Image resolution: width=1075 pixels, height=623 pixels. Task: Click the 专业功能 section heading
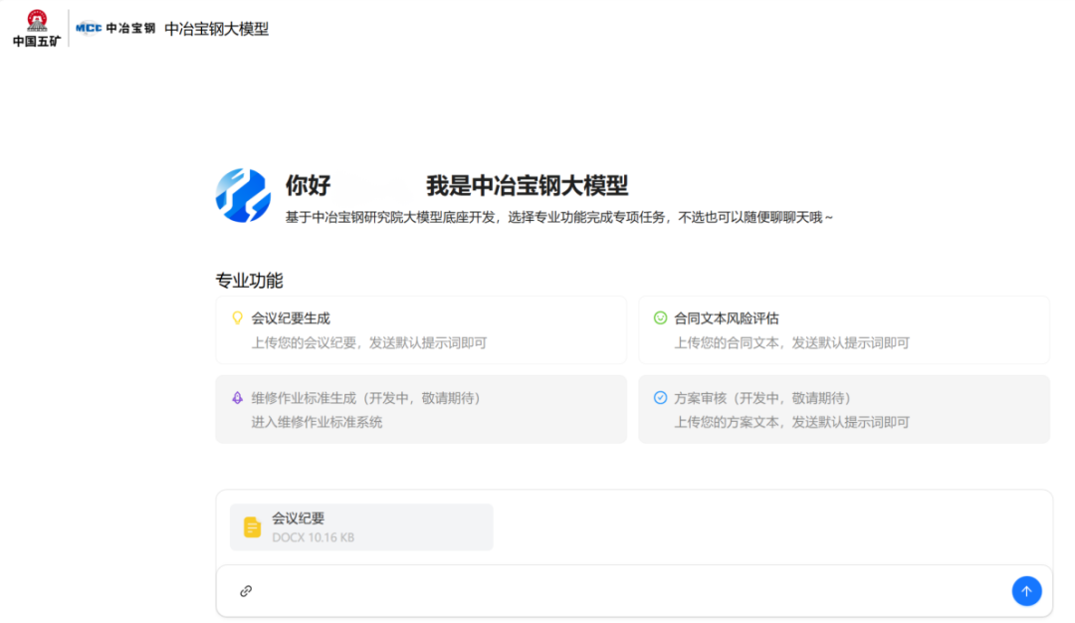(x=249, y=281)
